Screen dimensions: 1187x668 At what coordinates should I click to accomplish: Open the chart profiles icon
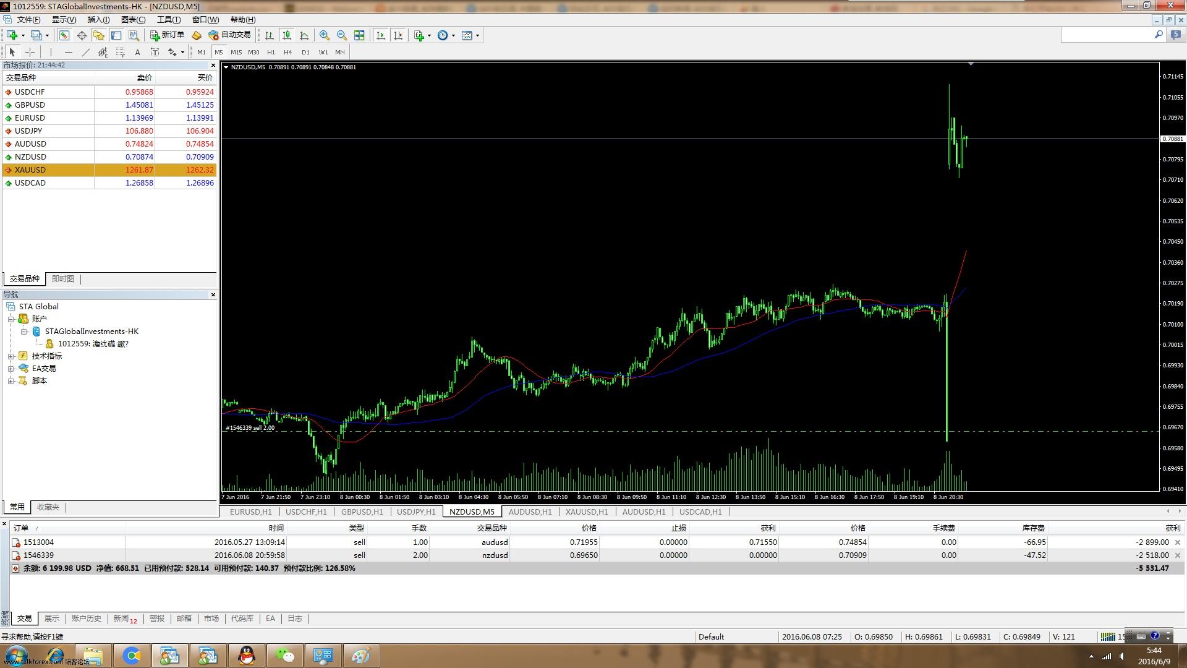36,35
